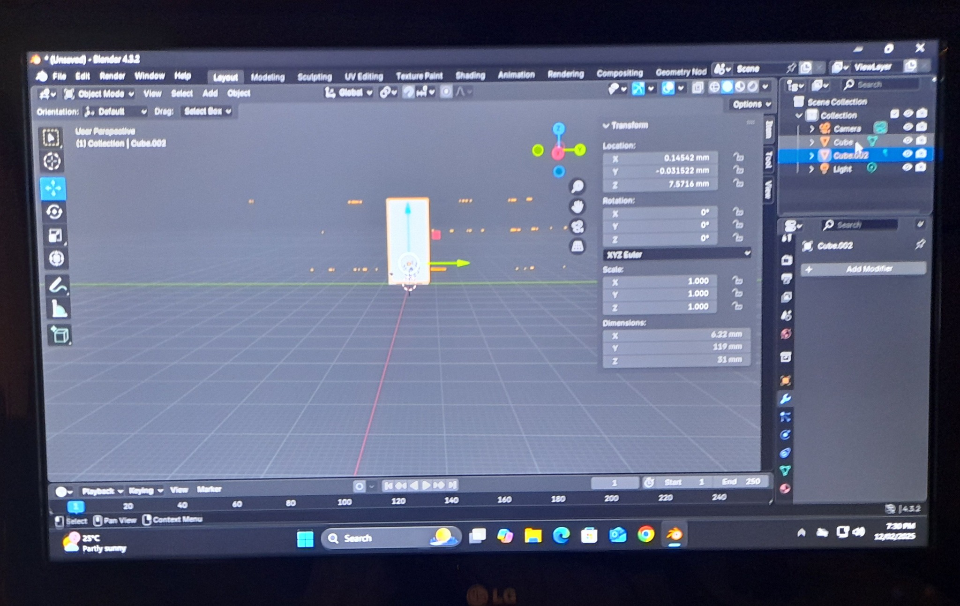Open Modifiers wrench properties tab

[x=786, y=399]
